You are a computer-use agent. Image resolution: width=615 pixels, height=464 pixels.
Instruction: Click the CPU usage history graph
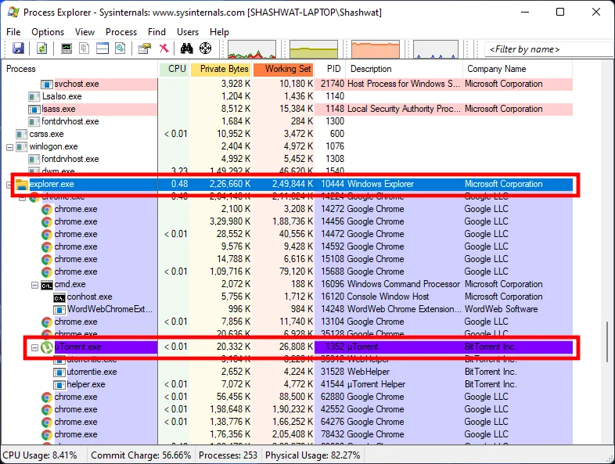(251, 49)
